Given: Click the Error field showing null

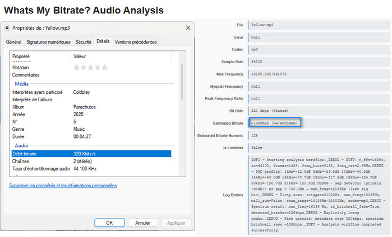Looking at the screenshot, I should (319, 37).
